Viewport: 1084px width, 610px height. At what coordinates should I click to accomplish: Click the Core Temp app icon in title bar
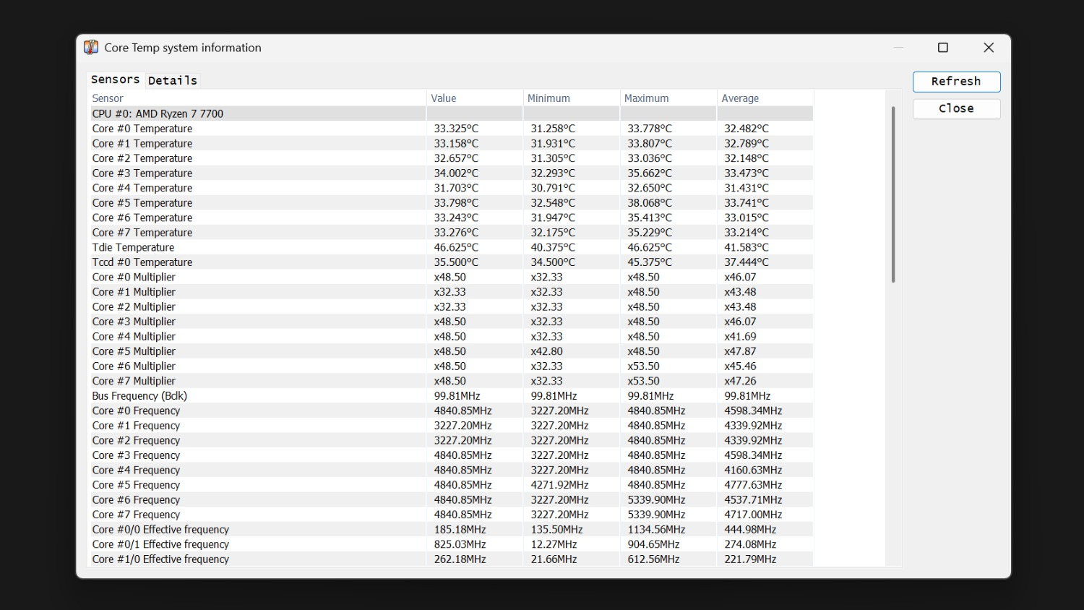(x=91, y=48)
